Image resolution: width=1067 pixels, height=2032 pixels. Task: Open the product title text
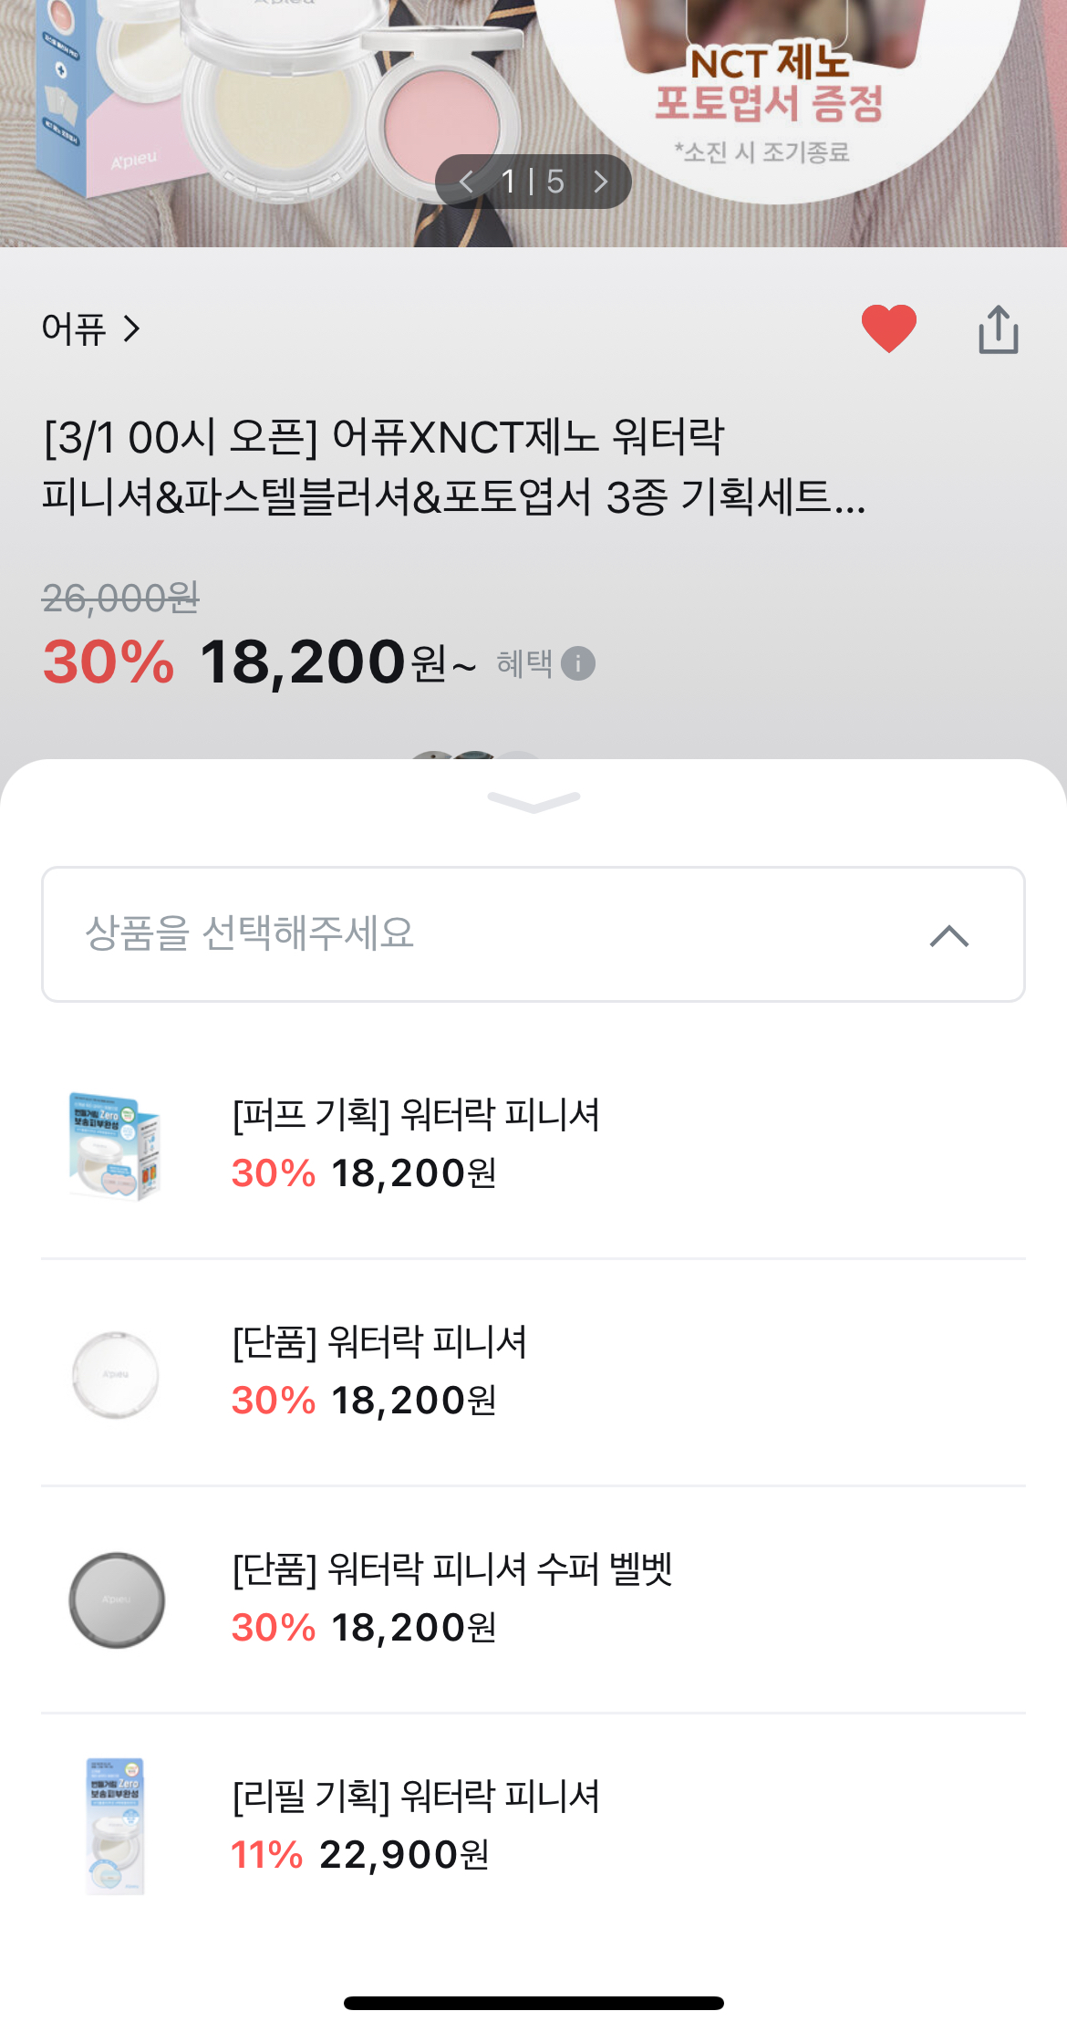pyautogui.click(x=453, y=466)
